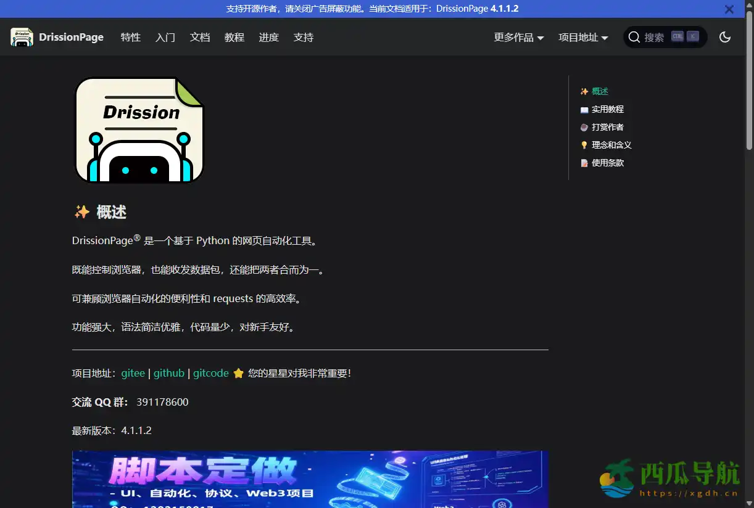This screenshot has width=754, height=508.
Task: Open the github project link
Action: coord(169,372)
